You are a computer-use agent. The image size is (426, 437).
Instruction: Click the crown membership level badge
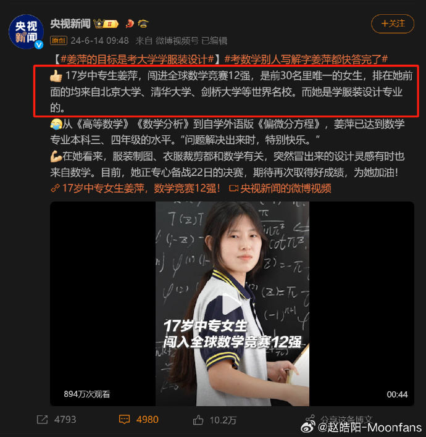click(x=106, y=24)
